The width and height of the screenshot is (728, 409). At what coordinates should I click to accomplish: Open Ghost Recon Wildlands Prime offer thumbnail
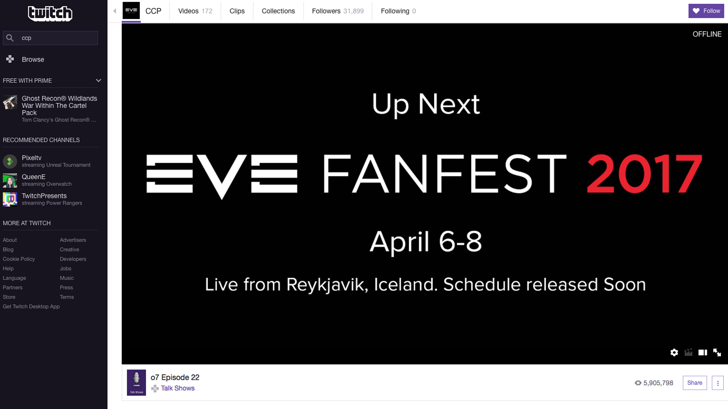pos(10,102)
